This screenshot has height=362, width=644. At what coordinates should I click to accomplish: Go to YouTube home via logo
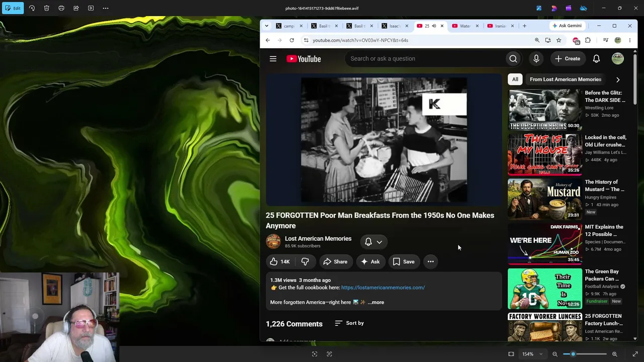click(x=304, y=59)
